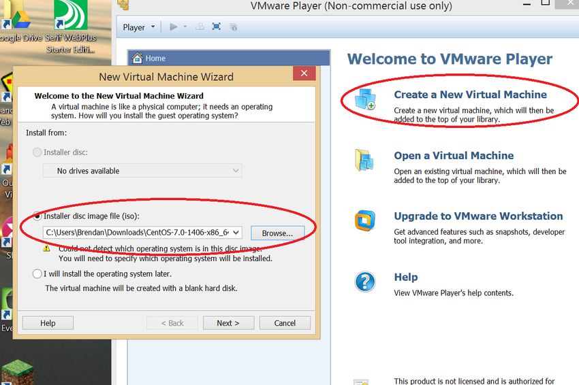Click the Open a Virtual Machine folder icon

(x=364, y=160)
